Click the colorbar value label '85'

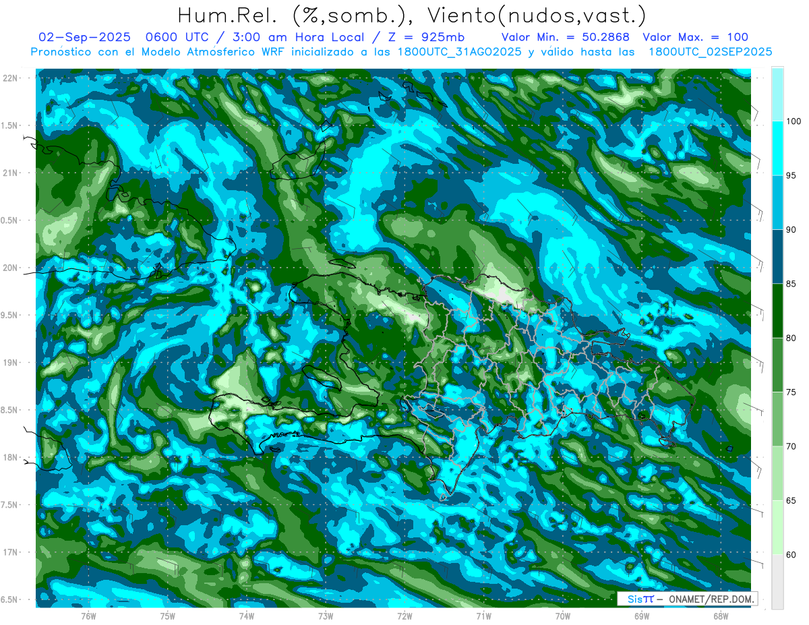tap(792, 284)
